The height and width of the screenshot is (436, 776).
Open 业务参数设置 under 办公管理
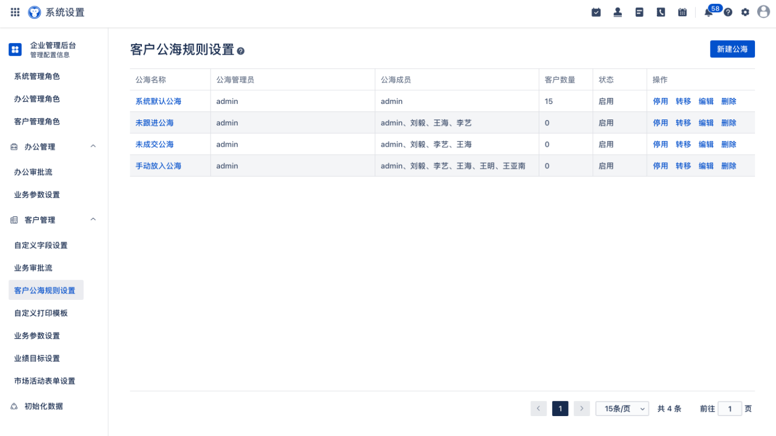[x=37, y=195]
